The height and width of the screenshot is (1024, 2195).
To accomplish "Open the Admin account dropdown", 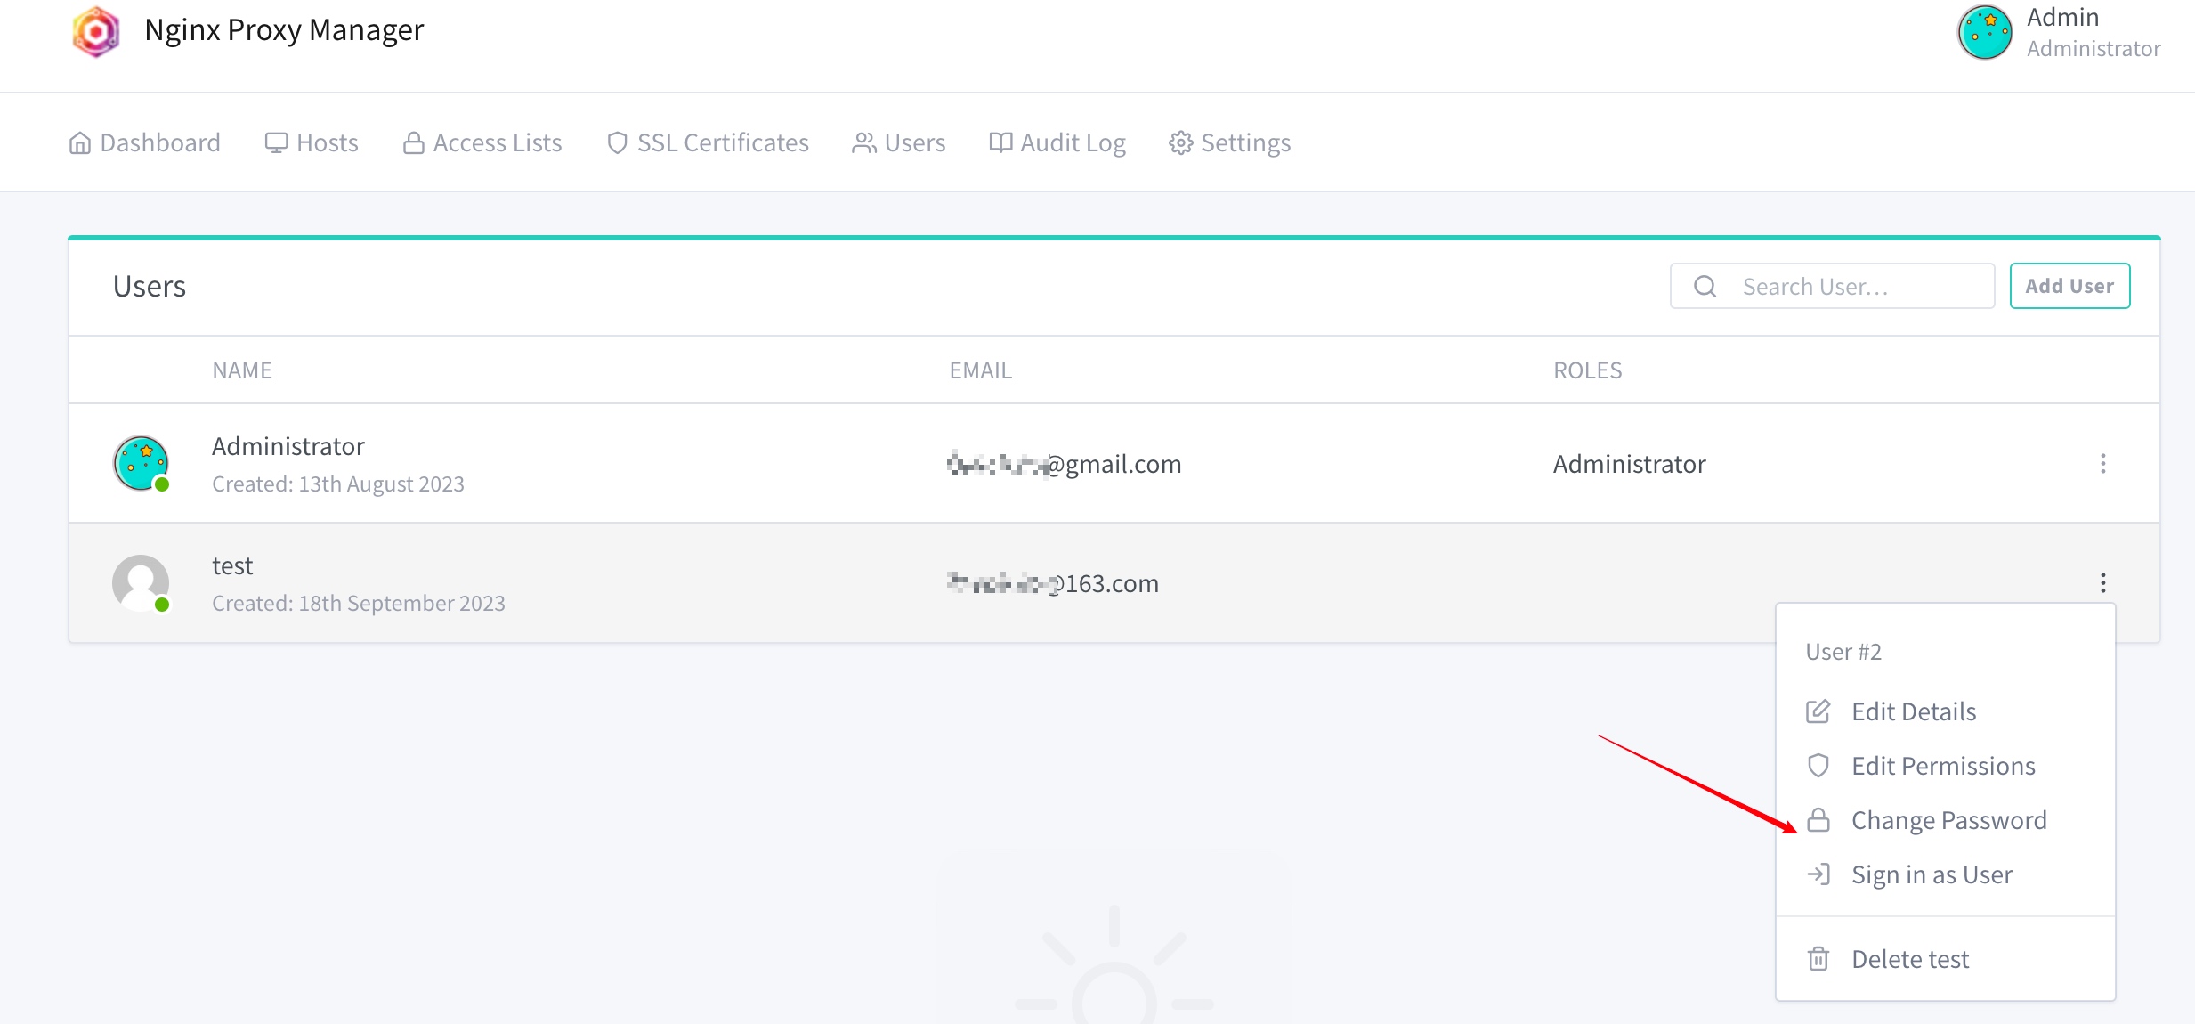I will coord(2060,32).
